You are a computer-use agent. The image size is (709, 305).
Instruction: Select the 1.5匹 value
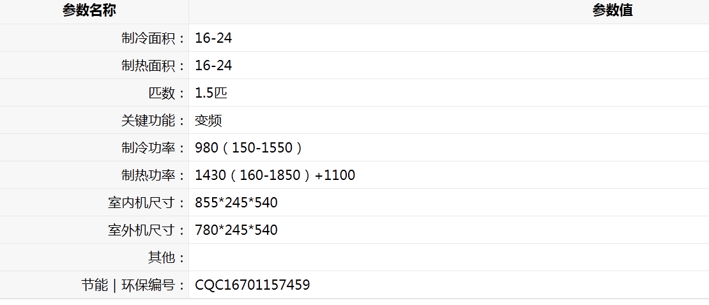click(x=211, y=93)
